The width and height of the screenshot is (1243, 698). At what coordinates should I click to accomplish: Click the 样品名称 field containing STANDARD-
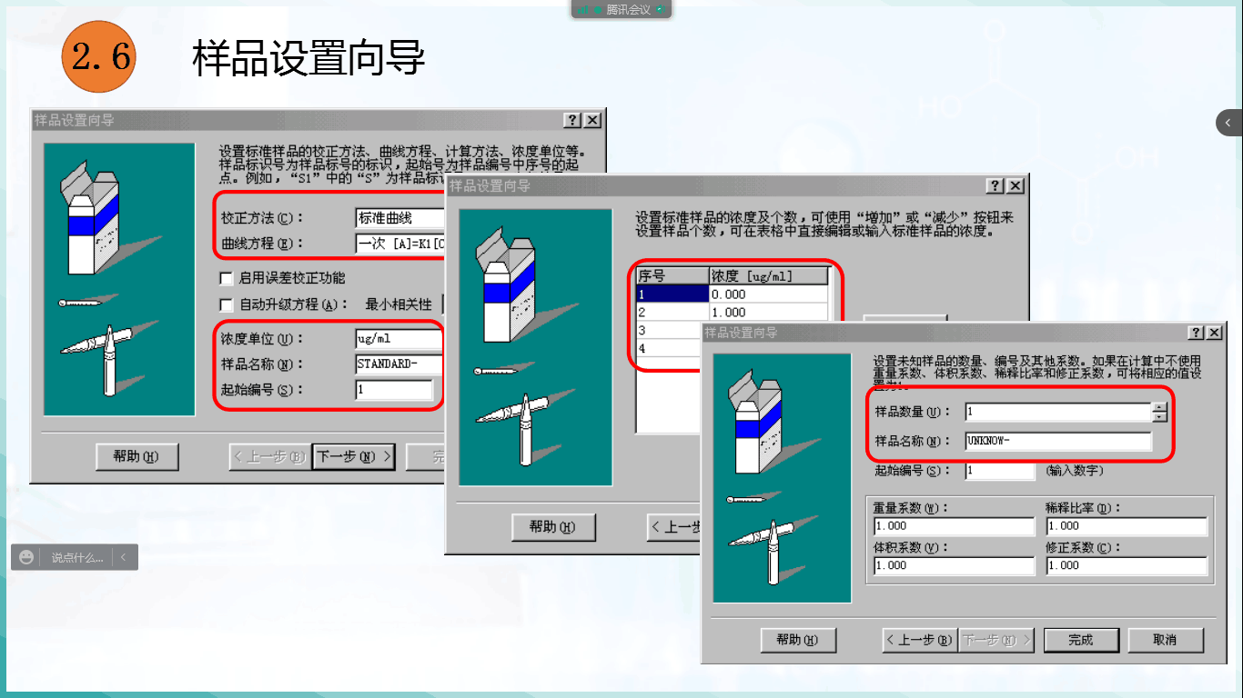[x=399, y=364]
